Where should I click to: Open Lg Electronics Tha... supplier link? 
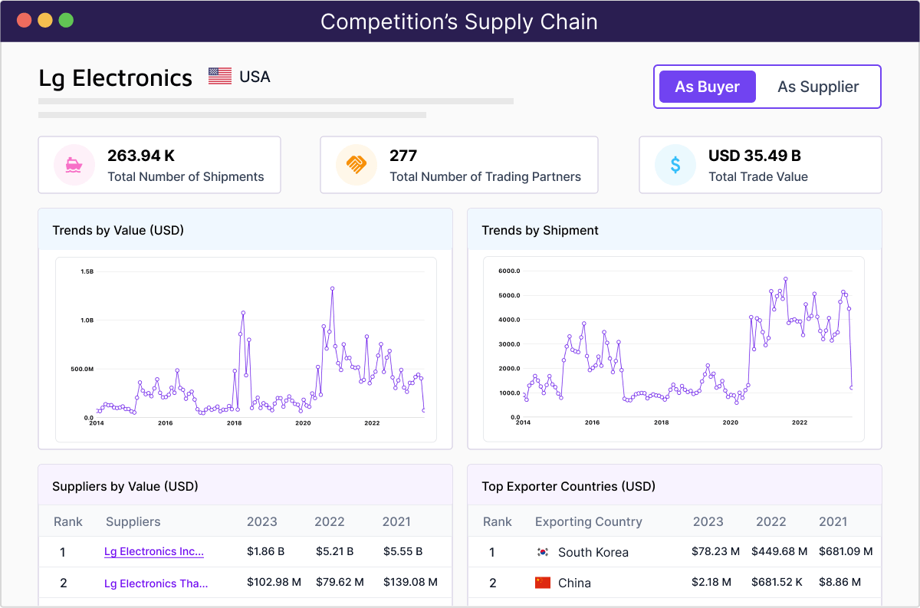point(156,583)
